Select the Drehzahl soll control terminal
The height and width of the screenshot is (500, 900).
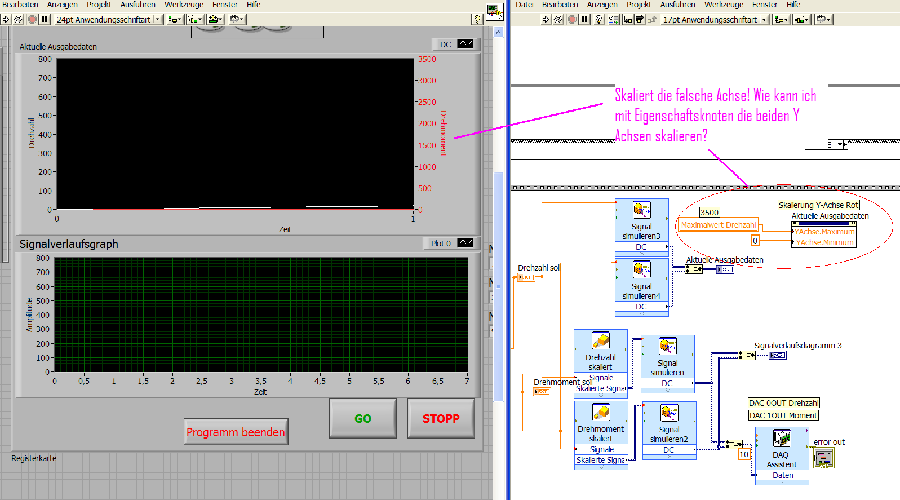point(526,277)
